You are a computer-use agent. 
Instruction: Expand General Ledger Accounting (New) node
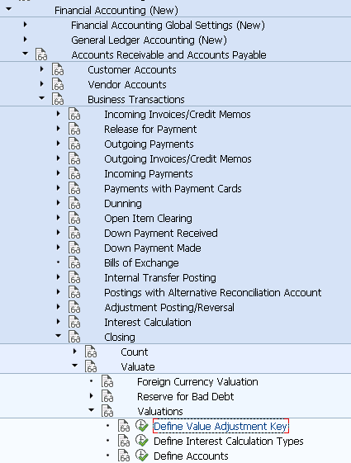pyautogui.click(x=25, y=40)
